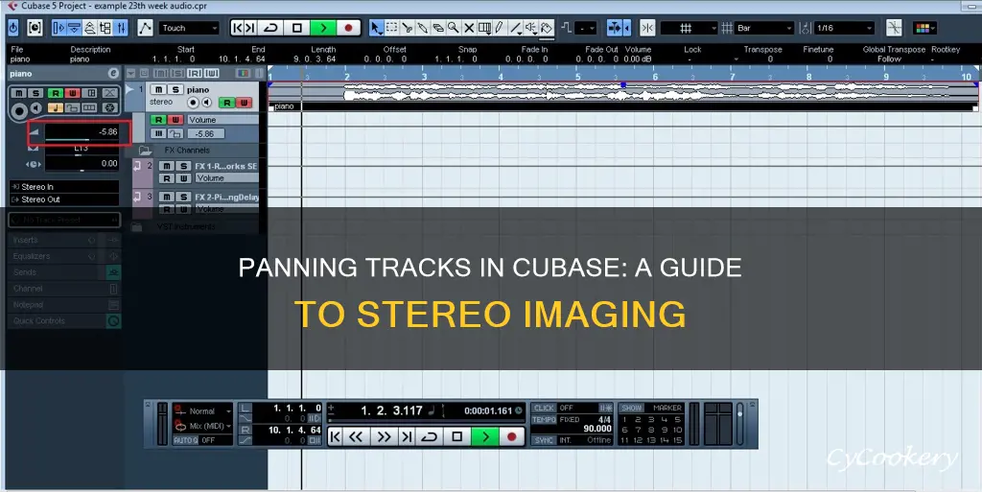The width and height of the screenshot is (982, 492).
Task: Open the Pool window
Action: click(x=105, y=28)
